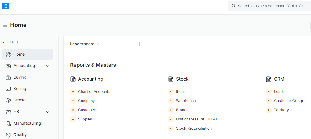
Task: Click the ERPNext logo icon
Action: tap(6, 6)
